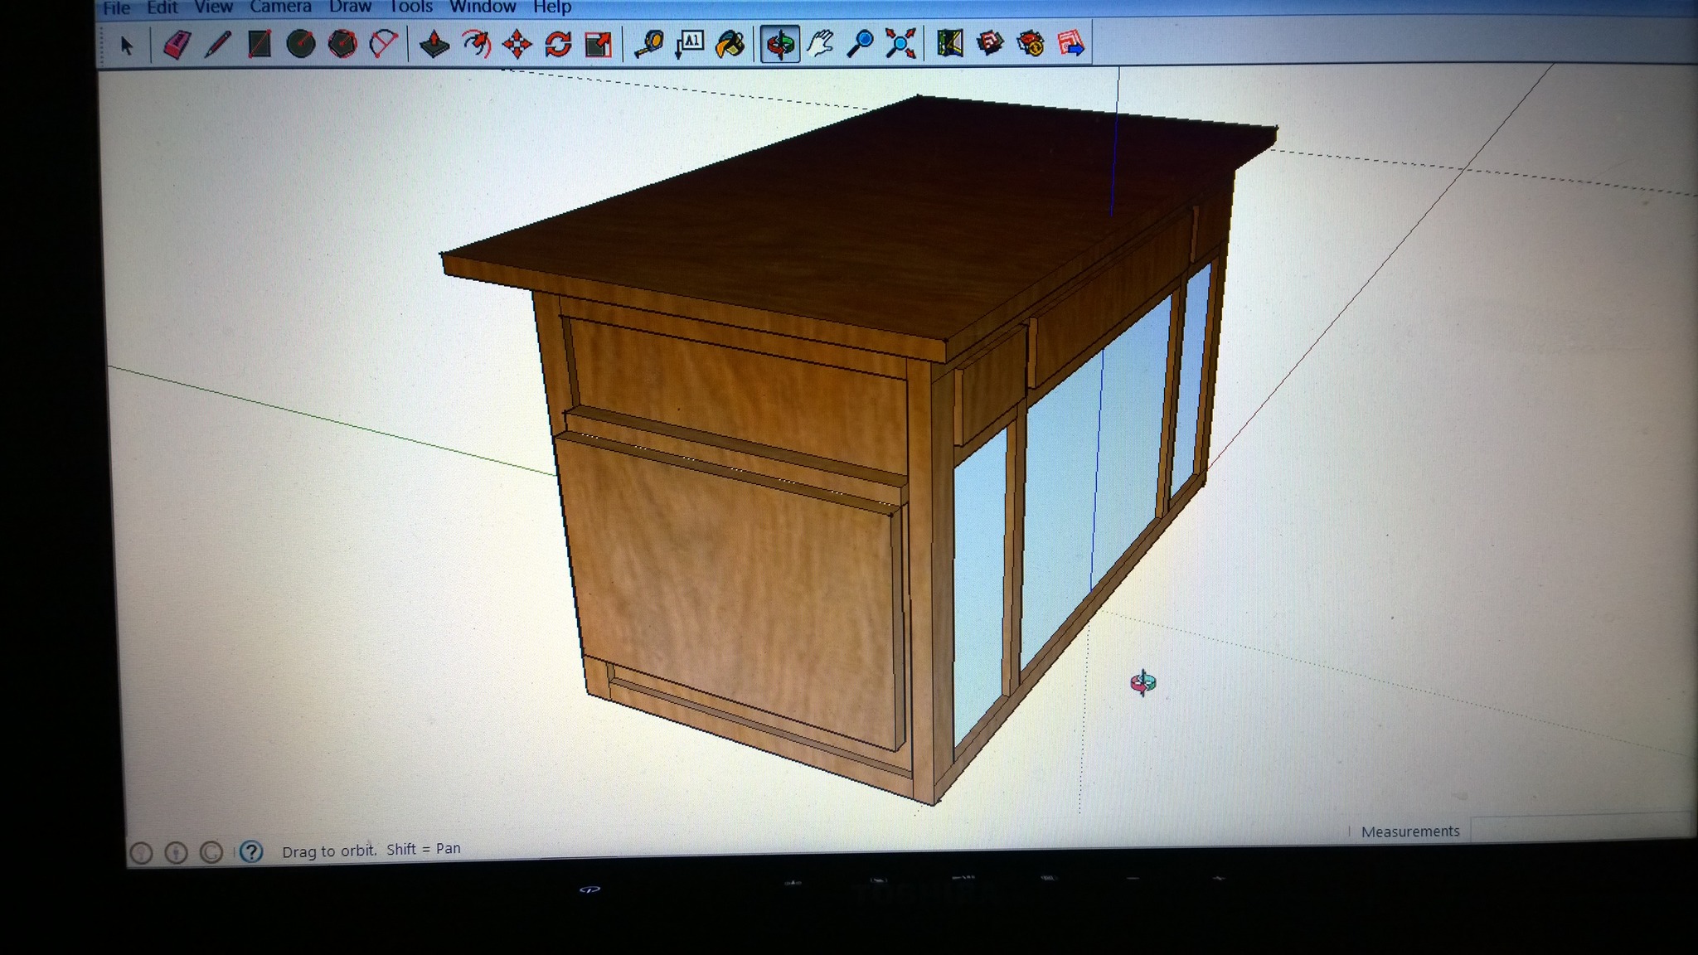Open 3D Warehouse from the toolbar
This screenshot has height=955, width=1698.
(990, 44)
